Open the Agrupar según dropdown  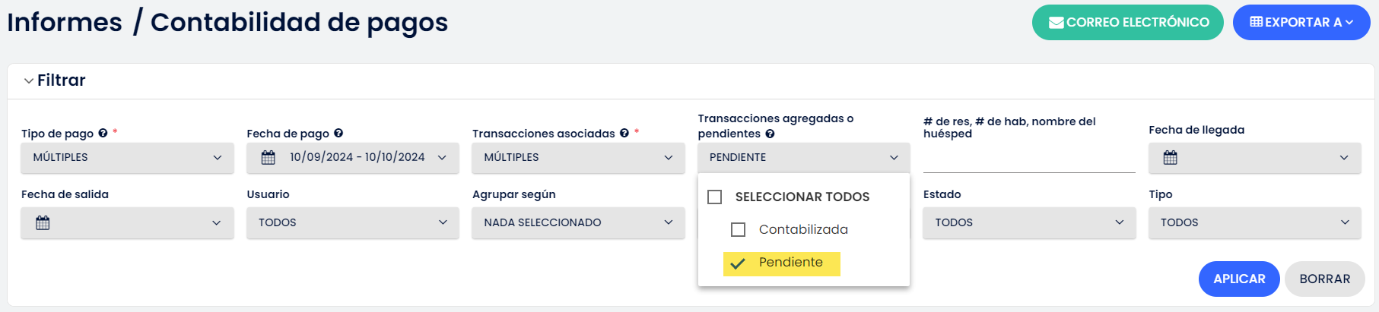click(x=578, y=222)
